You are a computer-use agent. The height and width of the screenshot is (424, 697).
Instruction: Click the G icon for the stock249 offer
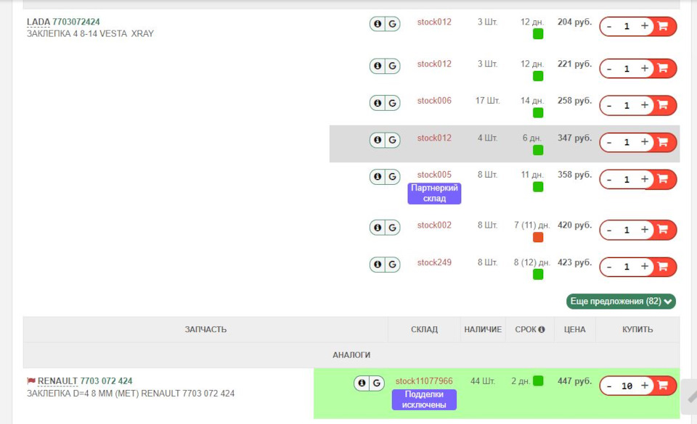393,265
